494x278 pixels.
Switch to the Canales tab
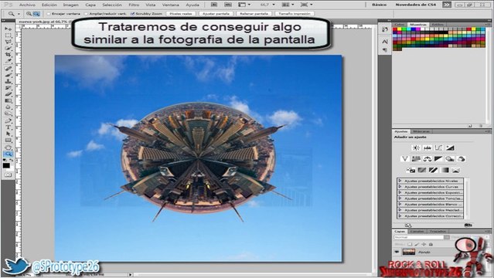(417, 232)
